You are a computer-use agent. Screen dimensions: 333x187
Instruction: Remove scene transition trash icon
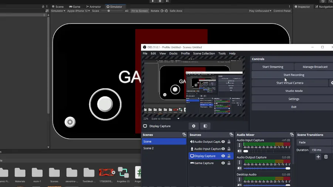click(x=326, y=157)
